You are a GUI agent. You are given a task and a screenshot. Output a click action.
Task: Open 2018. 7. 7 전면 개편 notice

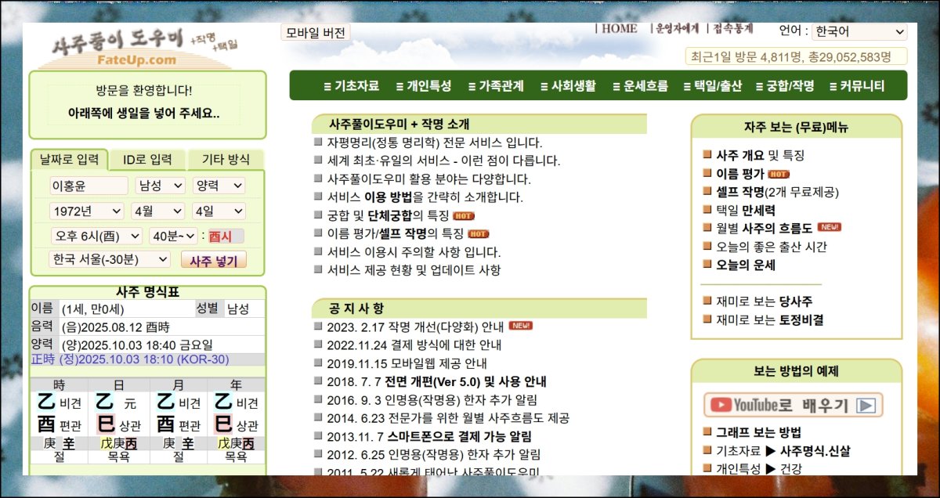437,381
